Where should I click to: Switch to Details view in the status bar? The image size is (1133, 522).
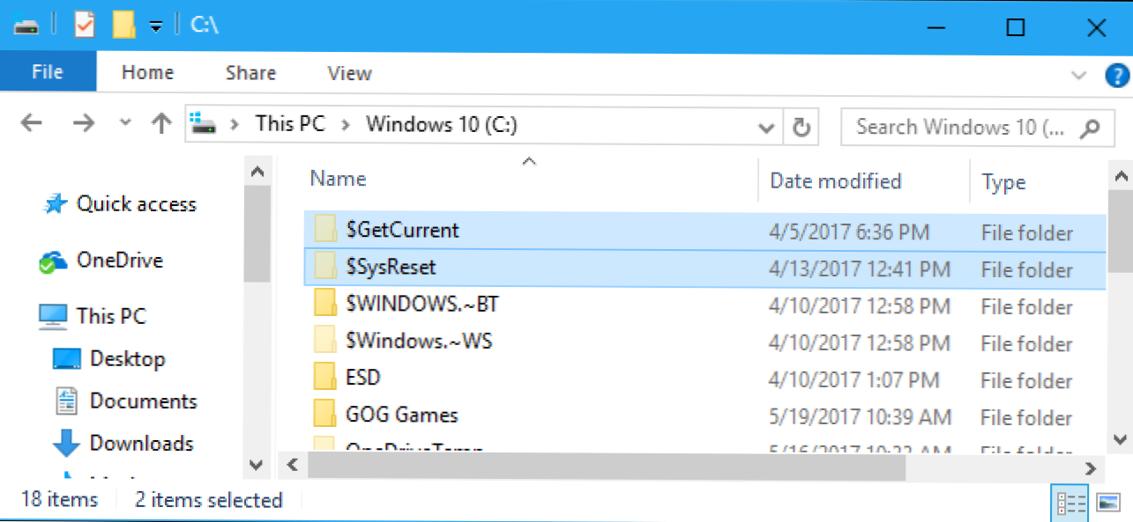[1070, 502]
